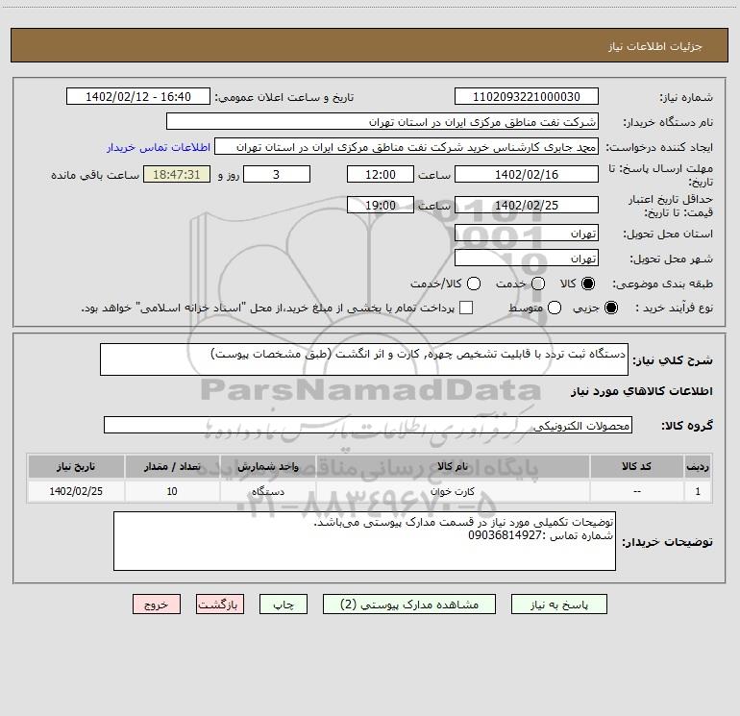The width and height of the screenshot is (740, 716).
Task: Select the کالا radio button
Action: click(x=588, y=284)
